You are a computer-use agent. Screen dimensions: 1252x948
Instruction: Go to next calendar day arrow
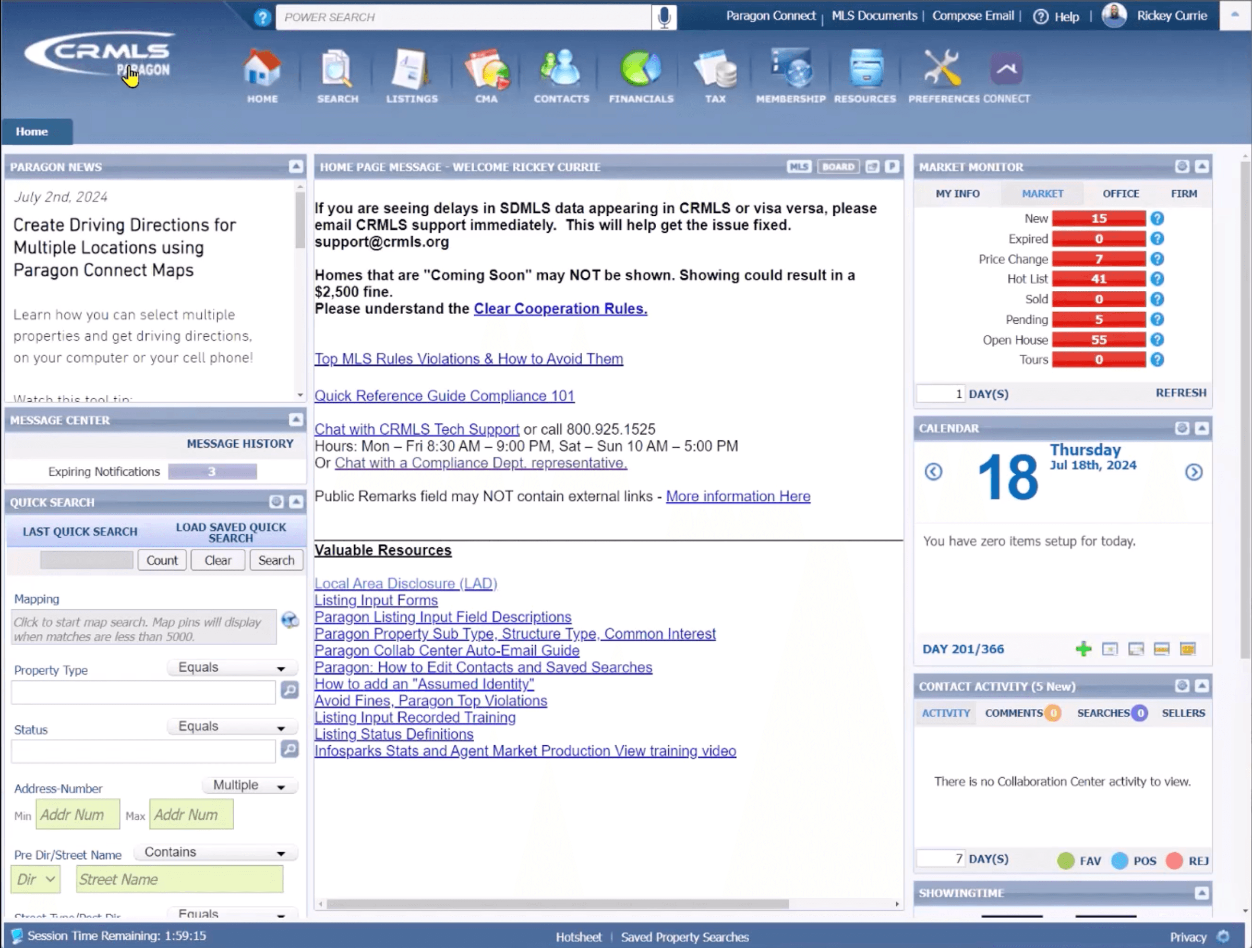1194,472
